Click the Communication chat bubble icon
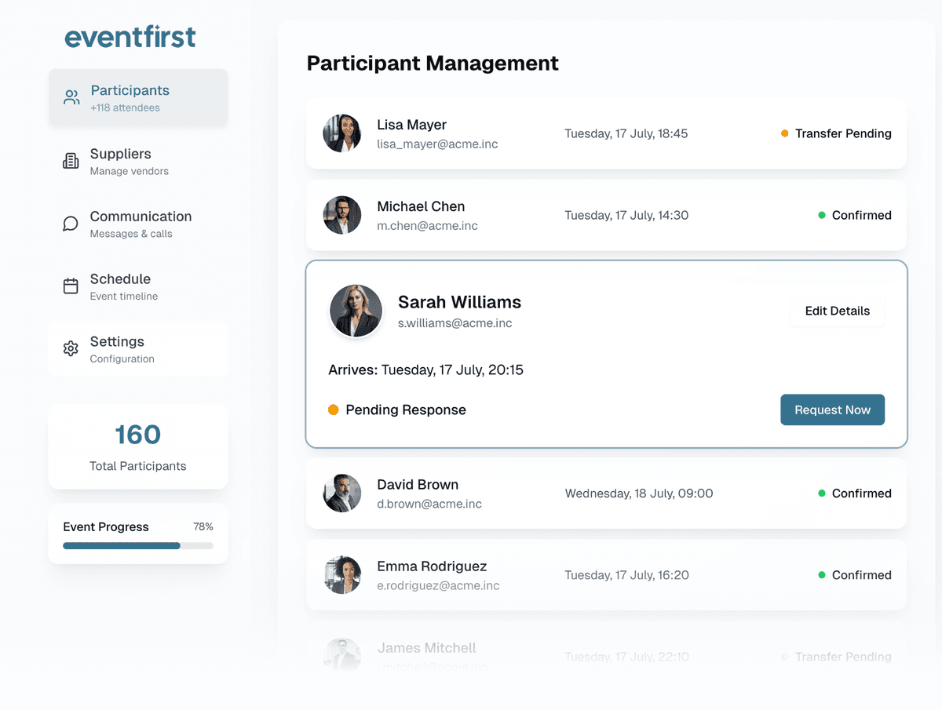942x710 pixels. click(x=71, y=224)
